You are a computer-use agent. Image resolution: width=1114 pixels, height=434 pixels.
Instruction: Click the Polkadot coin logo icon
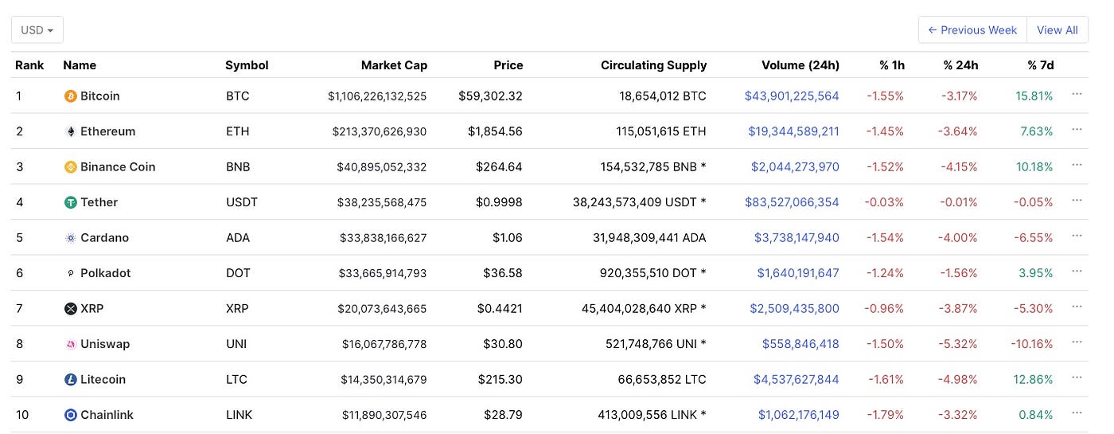[x=71, y=273]
